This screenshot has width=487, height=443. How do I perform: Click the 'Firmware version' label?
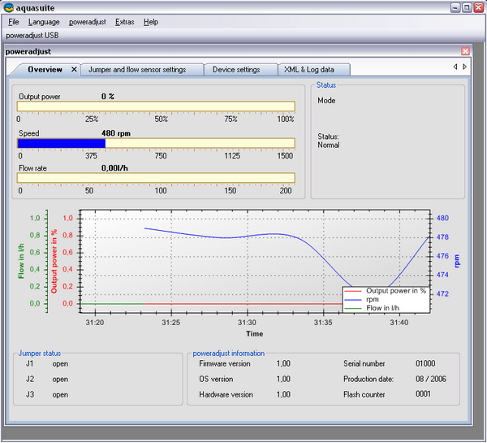point(225,363)
